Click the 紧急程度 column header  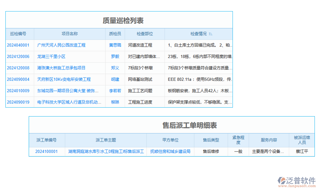(238, 140)
